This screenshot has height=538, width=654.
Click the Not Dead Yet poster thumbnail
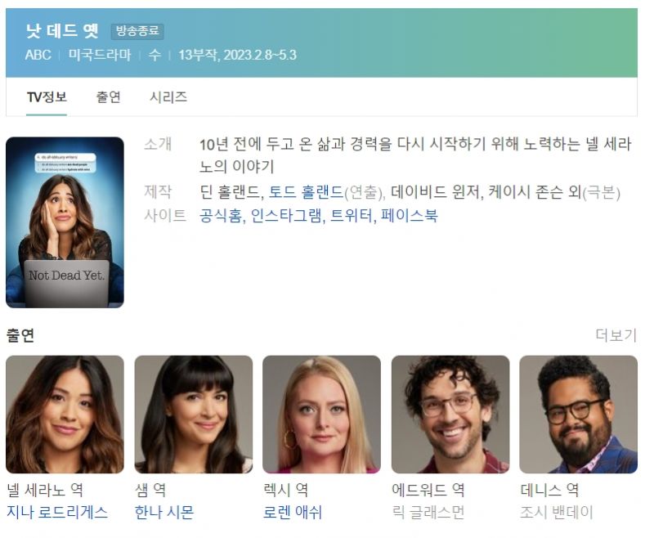tap(65, 222)
